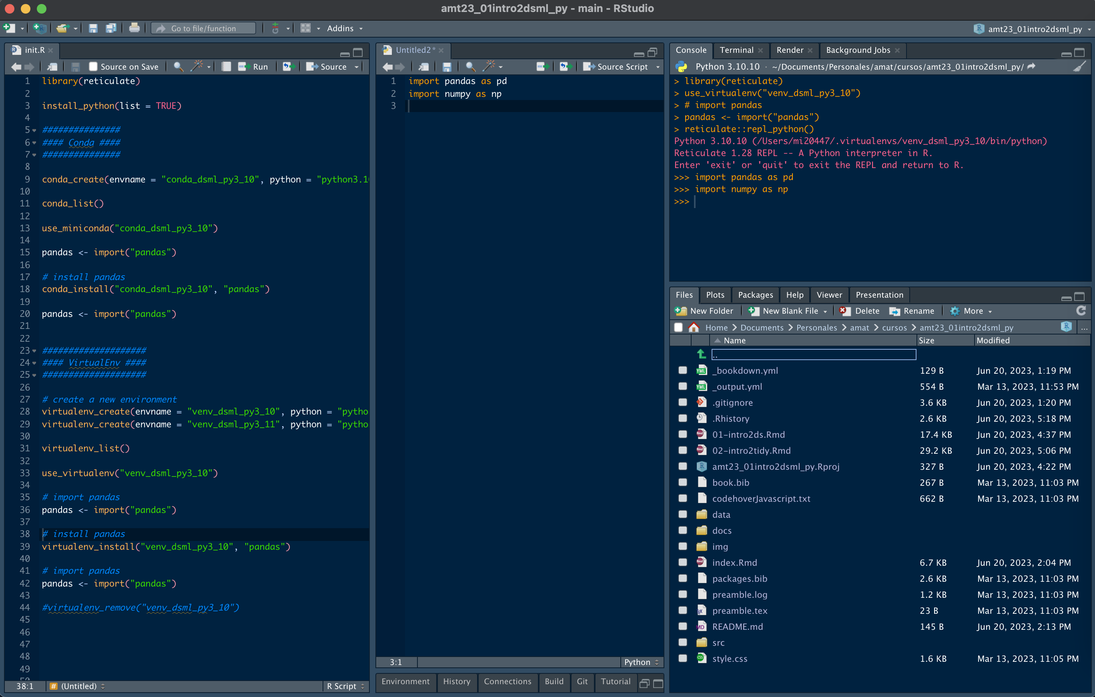Show init.R in a new window
Screen dimensions: 1095x697
[52, 67]
